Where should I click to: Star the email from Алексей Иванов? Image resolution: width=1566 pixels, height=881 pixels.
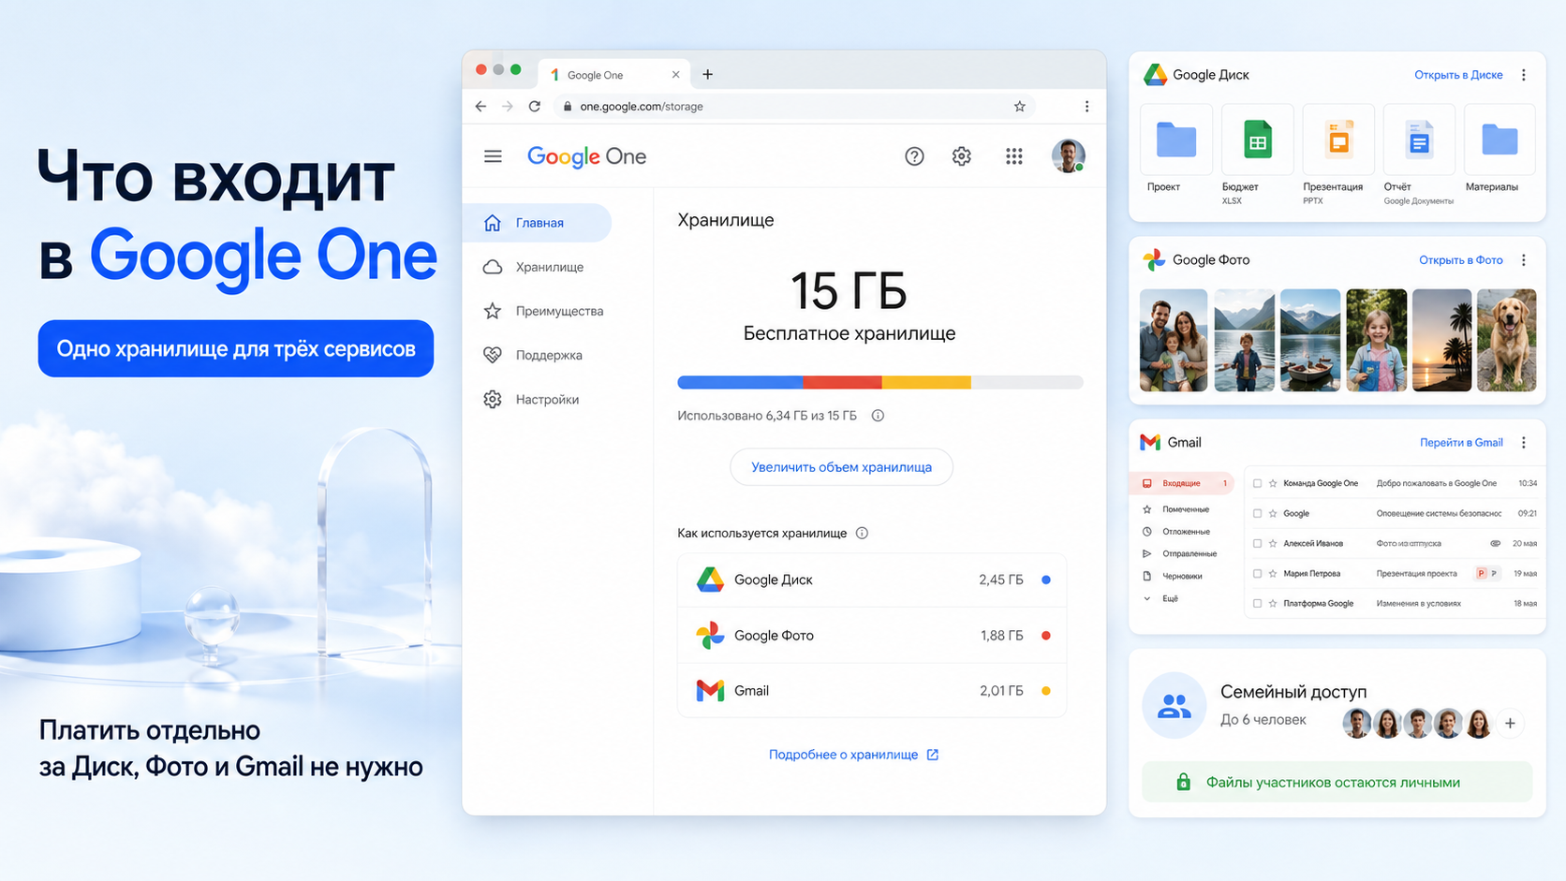(1273, 544)
